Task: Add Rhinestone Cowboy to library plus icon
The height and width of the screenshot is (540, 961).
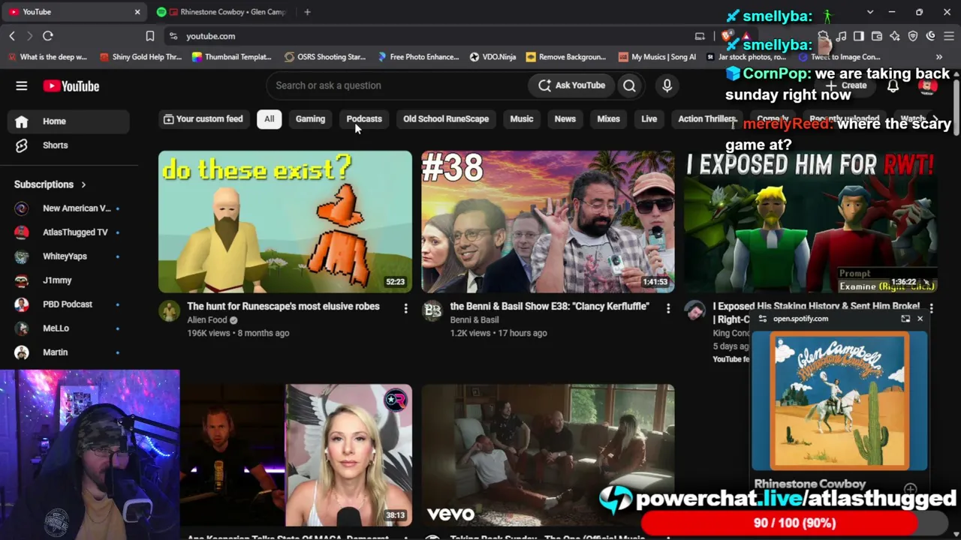Action: [x=910, y=489]
